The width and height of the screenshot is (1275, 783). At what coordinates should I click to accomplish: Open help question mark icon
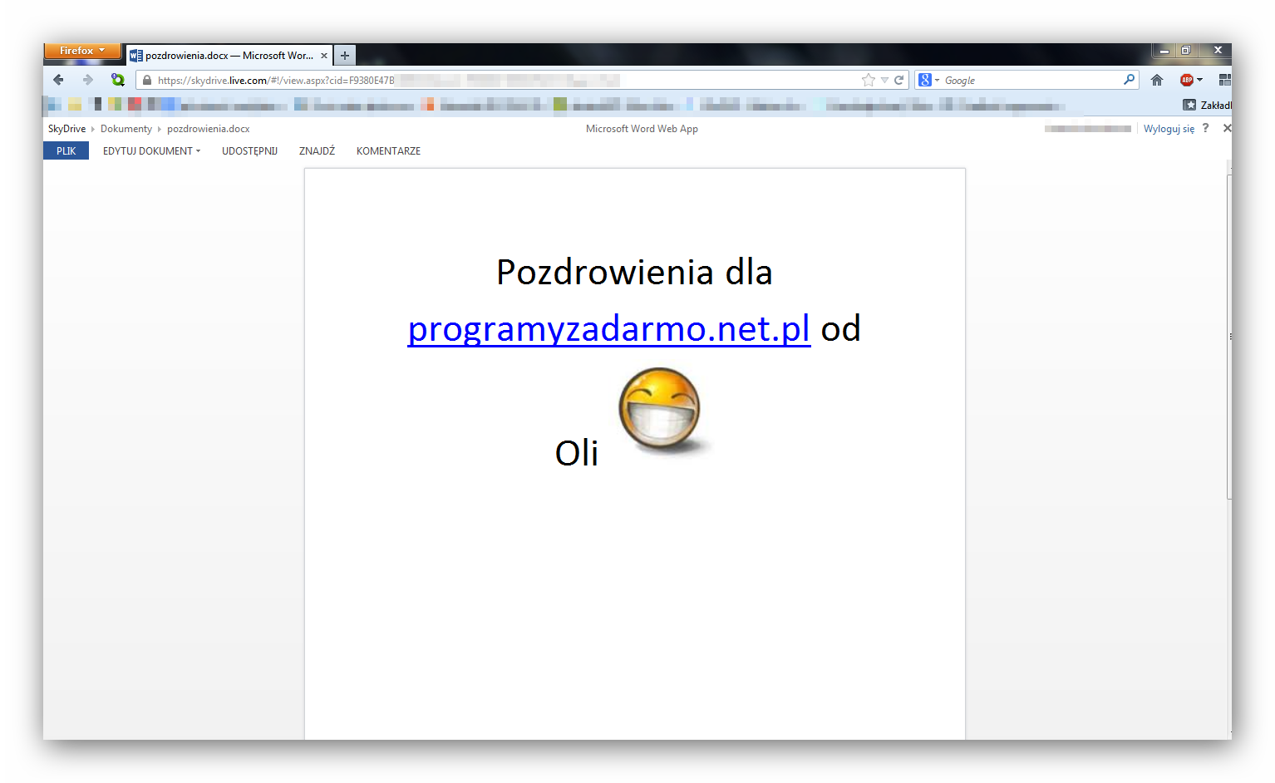1205,128
